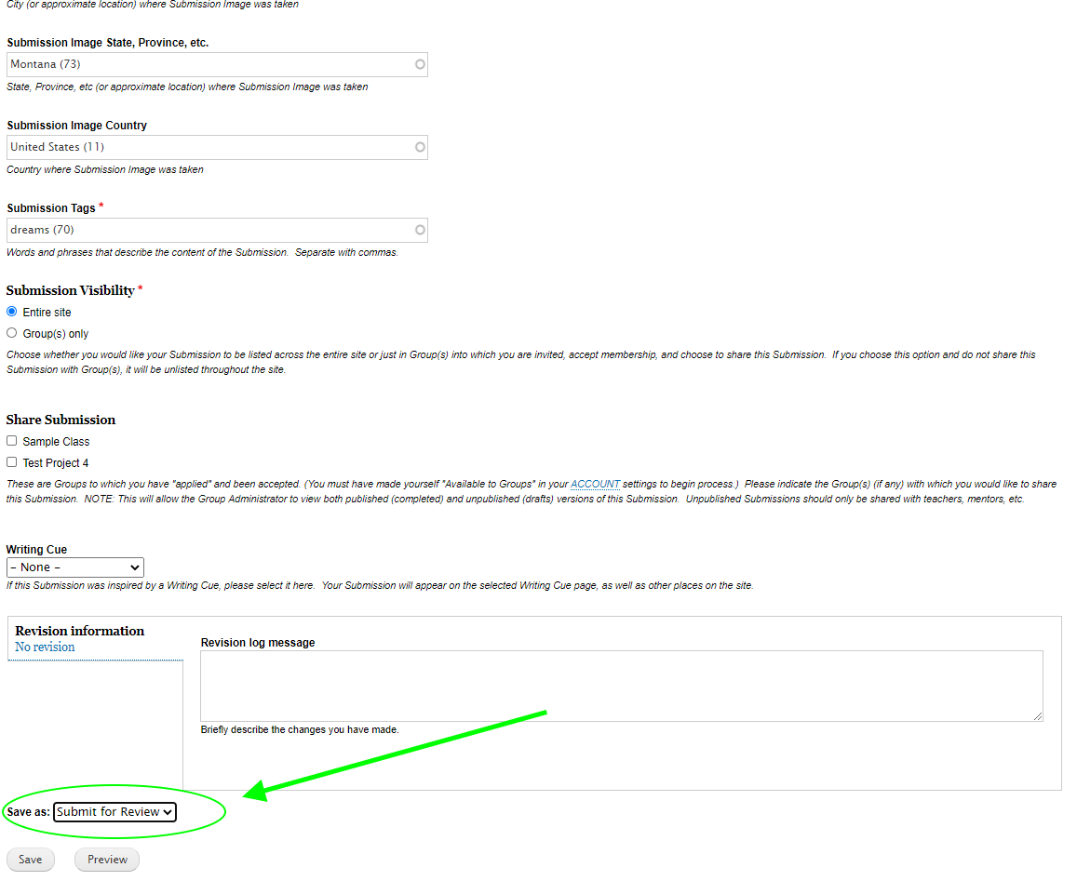Choose Group(s) only visibility
Viewport: 1077px width, 894px height.
[x=12, y=333]
